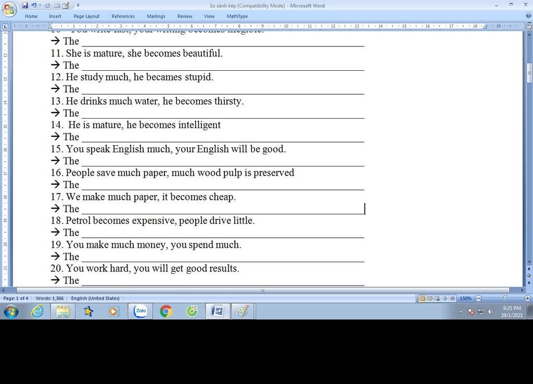Open the Mailings tab
The width and height of the screenshot is (533, 384).
(x=156, y=16)
